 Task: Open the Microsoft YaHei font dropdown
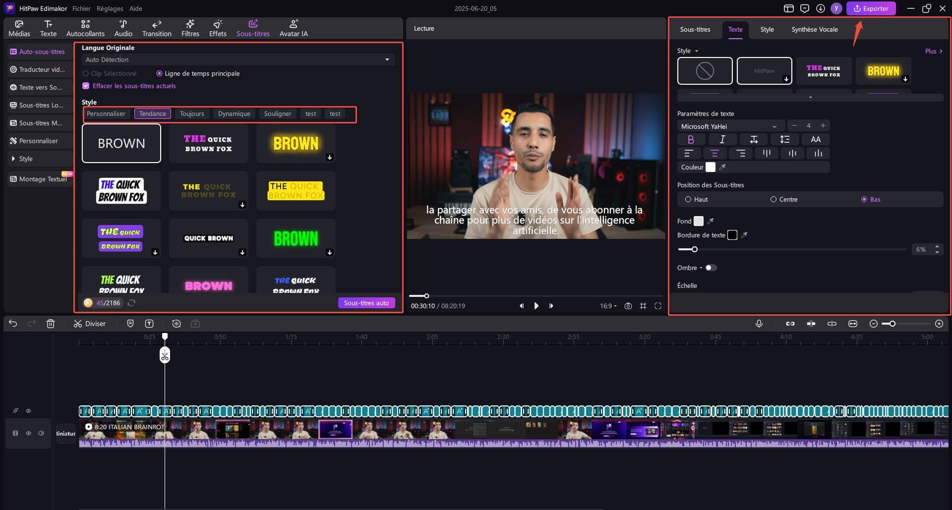click(x=731, y=126)
